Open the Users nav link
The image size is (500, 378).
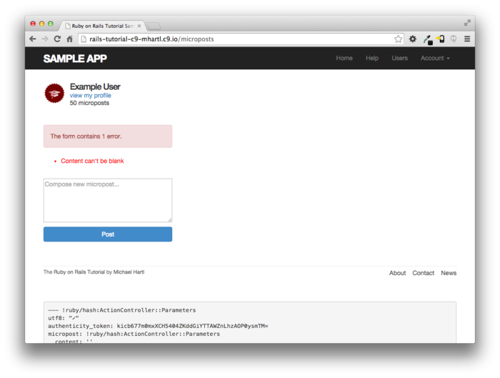point(399,58)
